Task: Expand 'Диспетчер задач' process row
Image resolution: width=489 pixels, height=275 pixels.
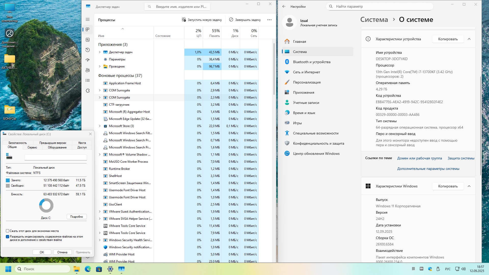Action: point(100,52)
